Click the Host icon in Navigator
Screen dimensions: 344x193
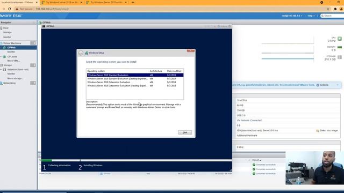click(x=1, y=28)
